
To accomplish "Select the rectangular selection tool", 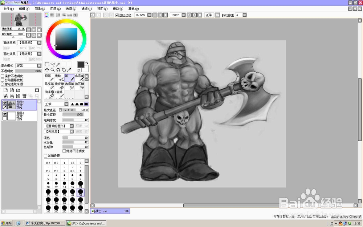I will point(47,64).
